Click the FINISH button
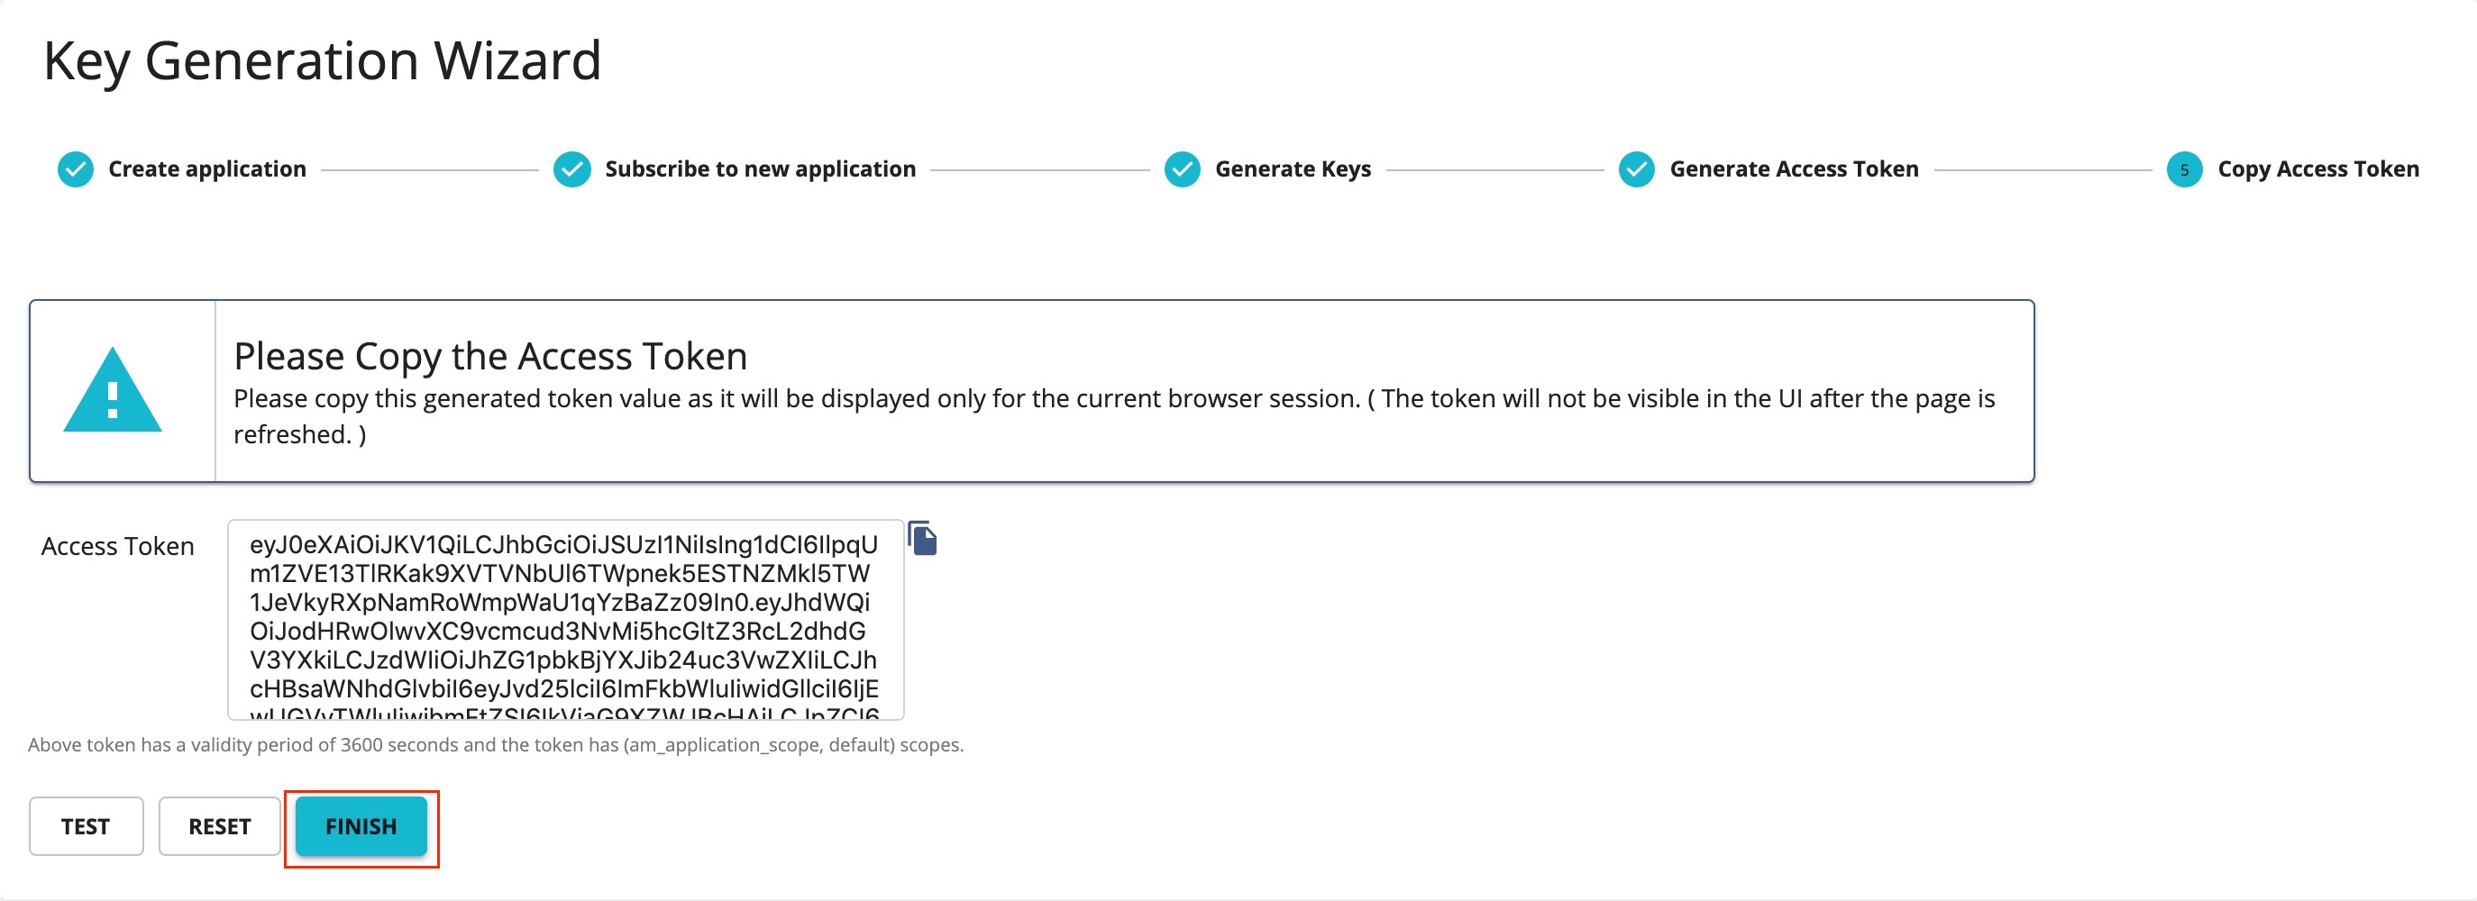 coord(361,826)
